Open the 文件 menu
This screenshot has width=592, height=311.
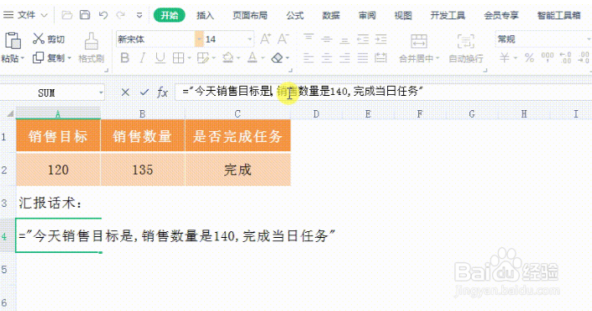click(x=26, y=15)
